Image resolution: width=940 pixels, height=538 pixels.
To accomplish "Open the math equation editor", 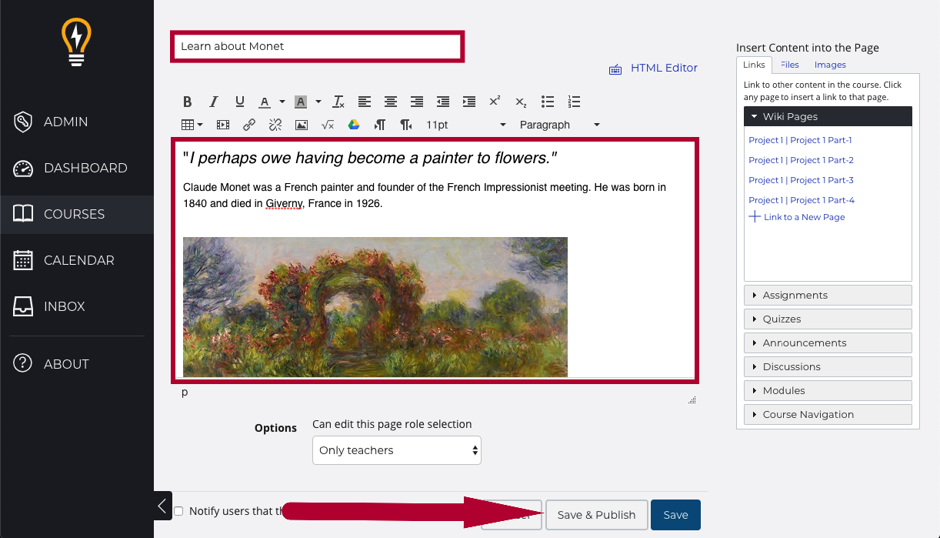I will [328, 125].
